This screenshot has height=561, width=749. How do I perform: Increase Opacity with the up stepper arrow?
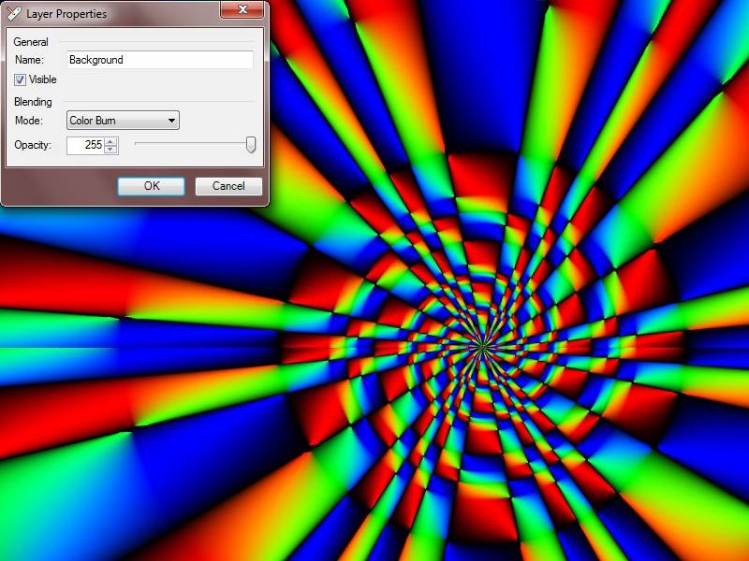click(110, 141)
